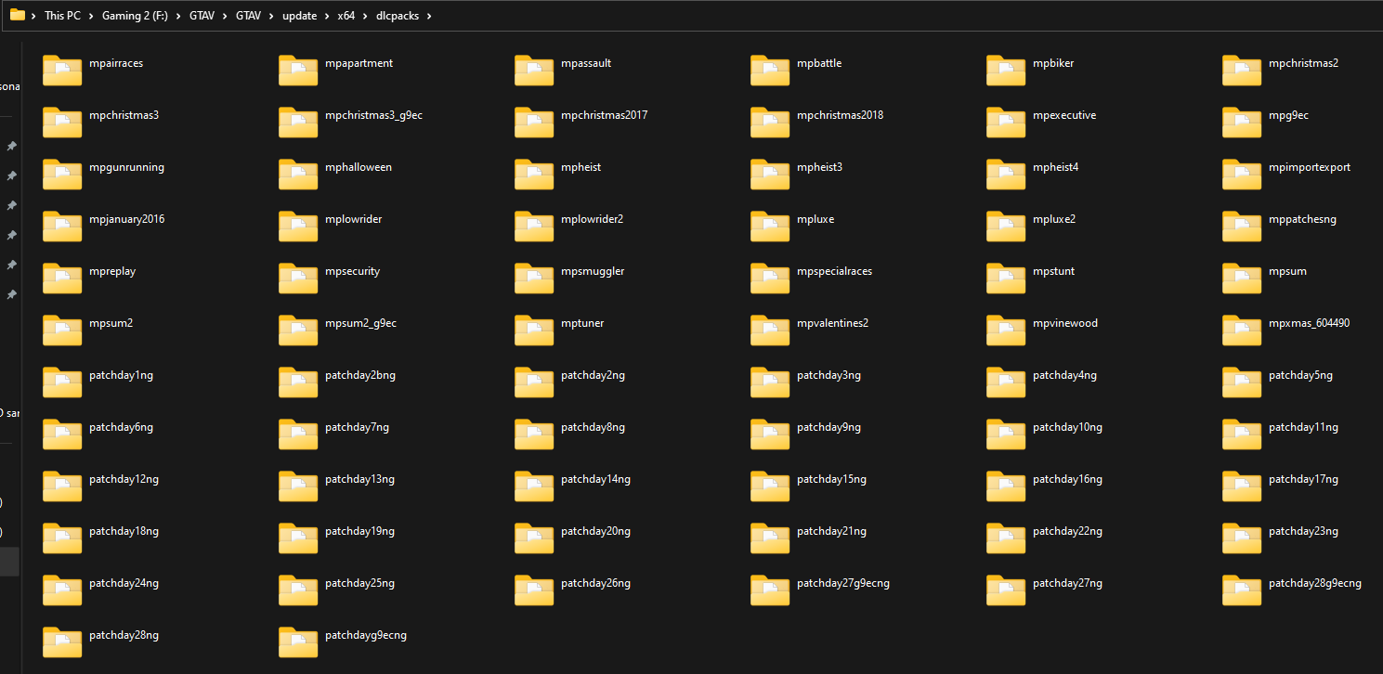Click the folder name patchday17ng
1383x674 pixels.
pyautogui.click(x=1304, y=479)
